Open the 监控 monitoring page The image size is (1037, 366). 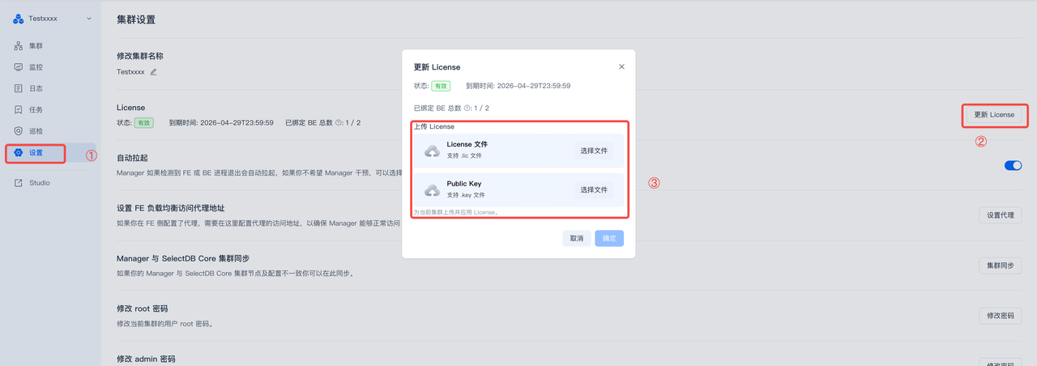click(36, 67)
